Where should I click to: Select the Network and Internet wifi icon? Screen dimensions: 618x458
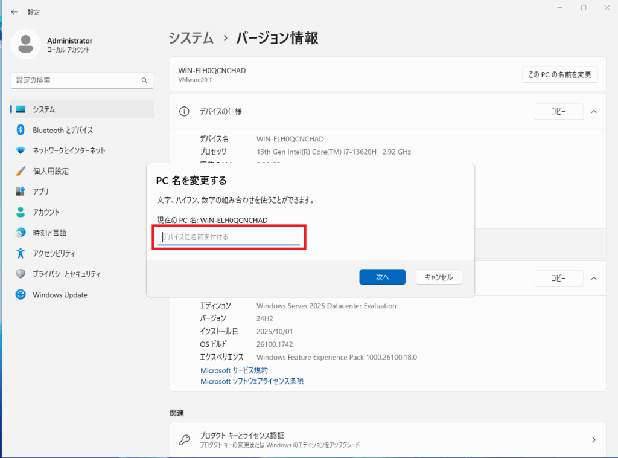(x=21, y=150)
